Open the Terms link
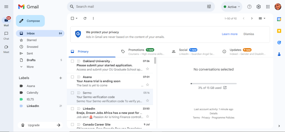Viewport: 285px width, 132px height. click(196, 118)
